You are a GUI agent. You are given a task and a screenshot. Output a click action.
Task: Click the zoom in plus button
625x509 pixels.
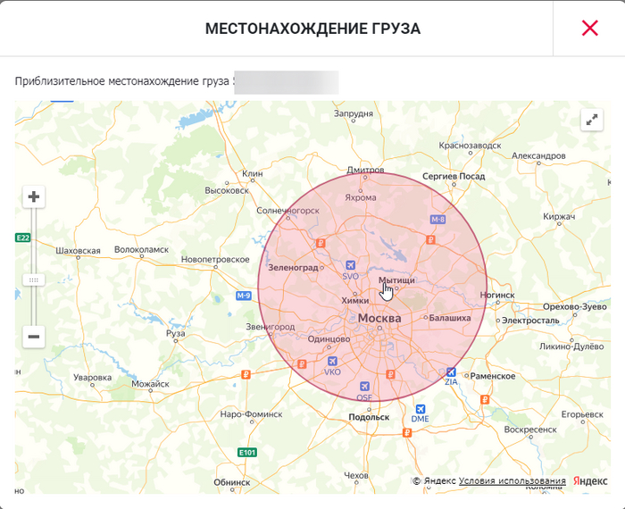(34, 196)
